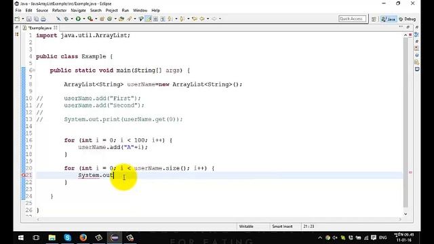Image resolution: width=434 pixels, height=244 pixels.
Task: Open the Search menu
Action: click(x=96, y=10)
